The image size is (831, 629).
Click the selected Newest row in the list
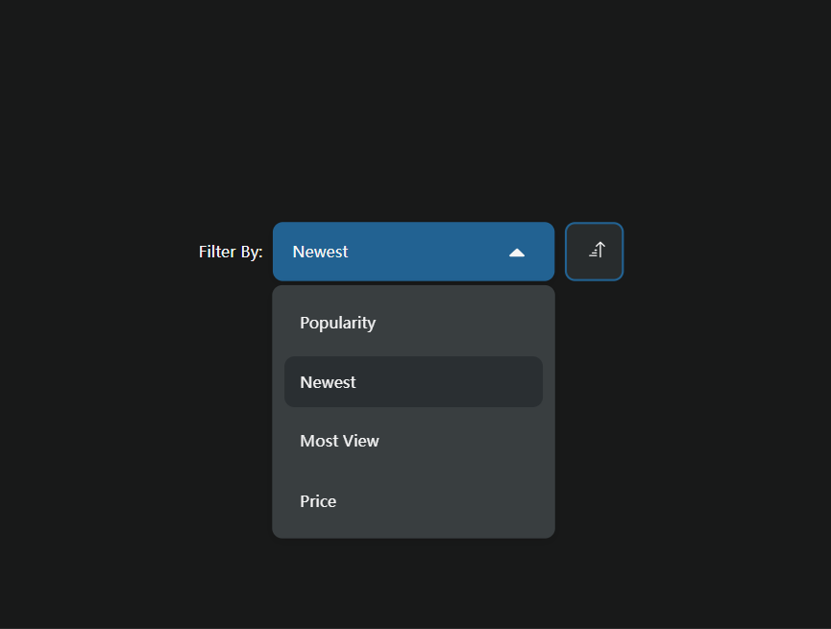click(413, 382)
